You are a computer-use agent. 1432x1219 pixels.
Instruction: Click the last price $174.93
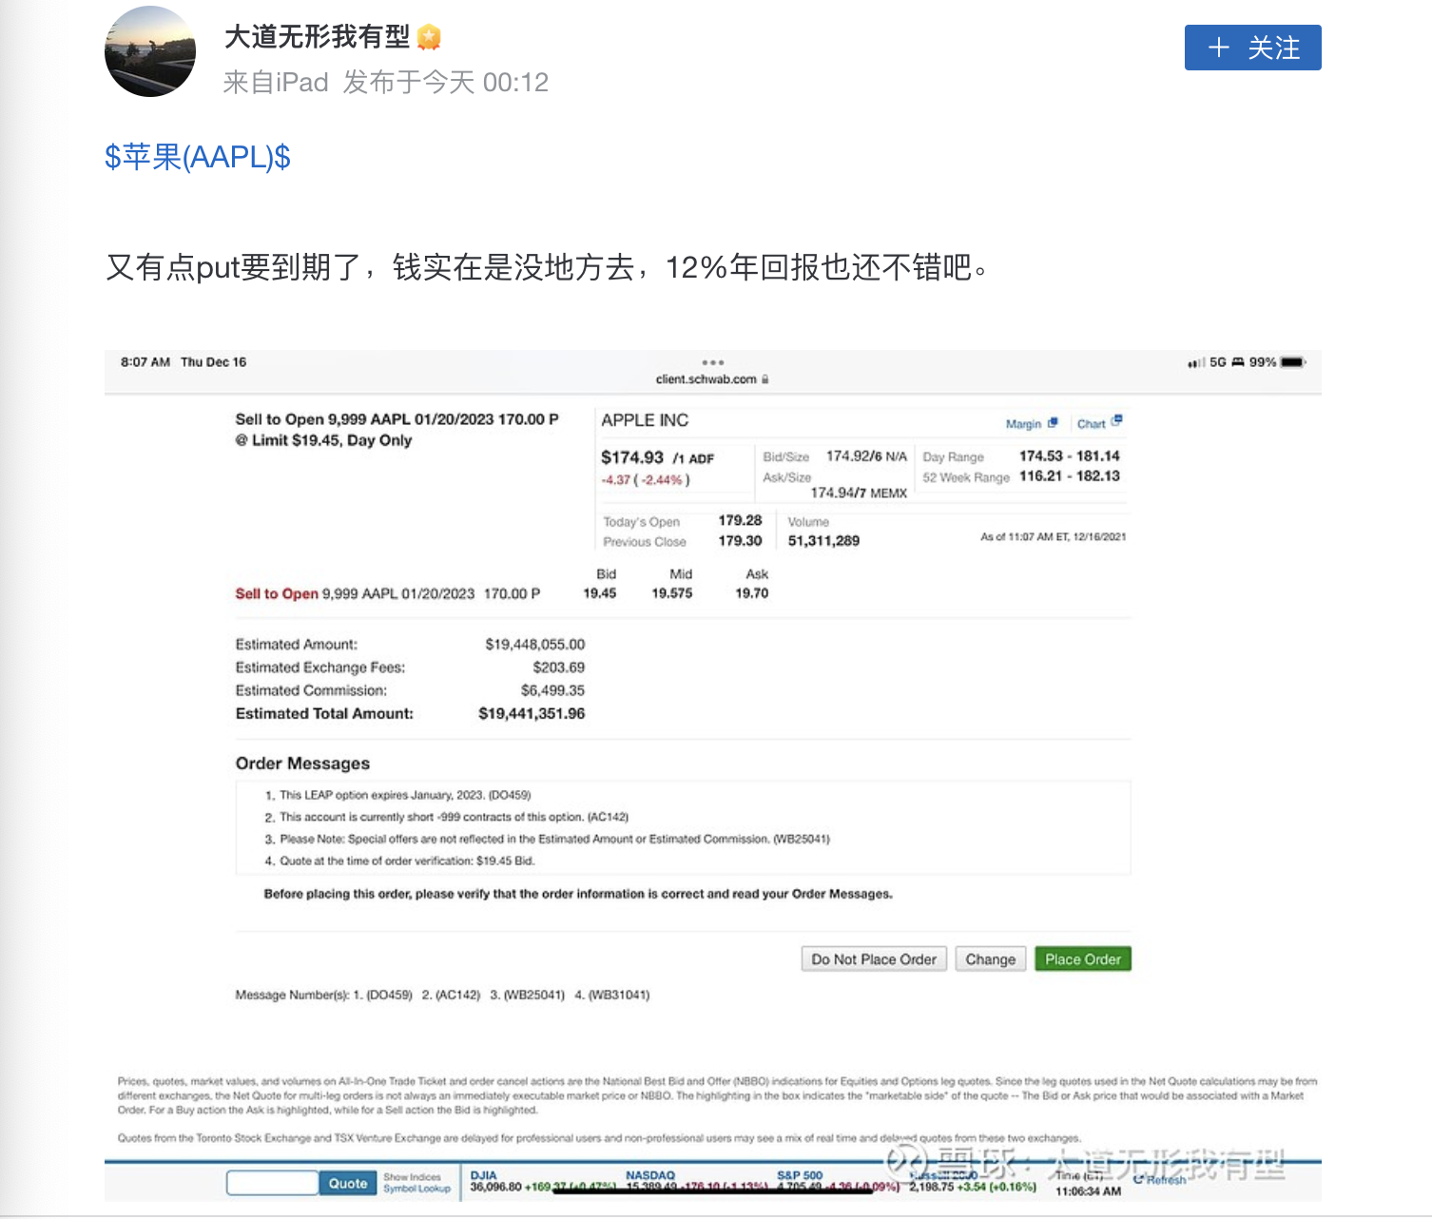632,457
